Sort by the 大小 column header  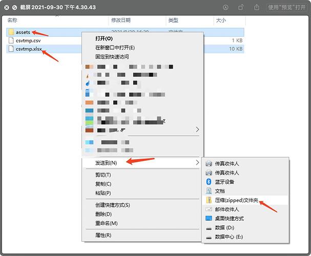point(221,20)
